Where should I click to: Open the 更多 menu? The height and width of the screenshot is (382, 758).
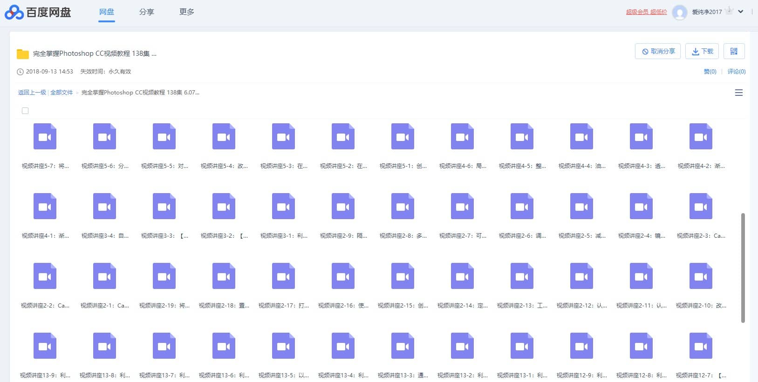(187, 12)
